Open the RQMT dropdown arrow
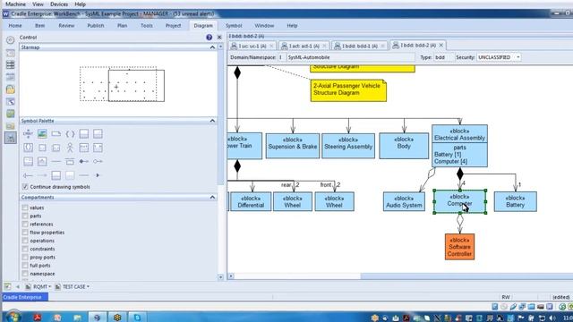Image resolution: width=573 pixels, height=322 pixels. tap(50, 287)
